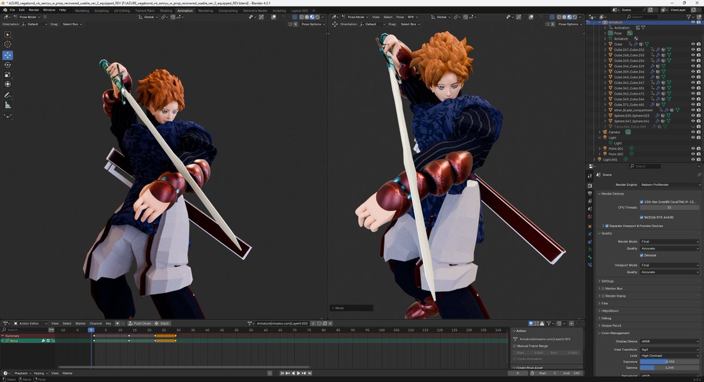The width and height of the screenshot is (704, 382).
Task: Open the Render menu
Action: point(34,10)
